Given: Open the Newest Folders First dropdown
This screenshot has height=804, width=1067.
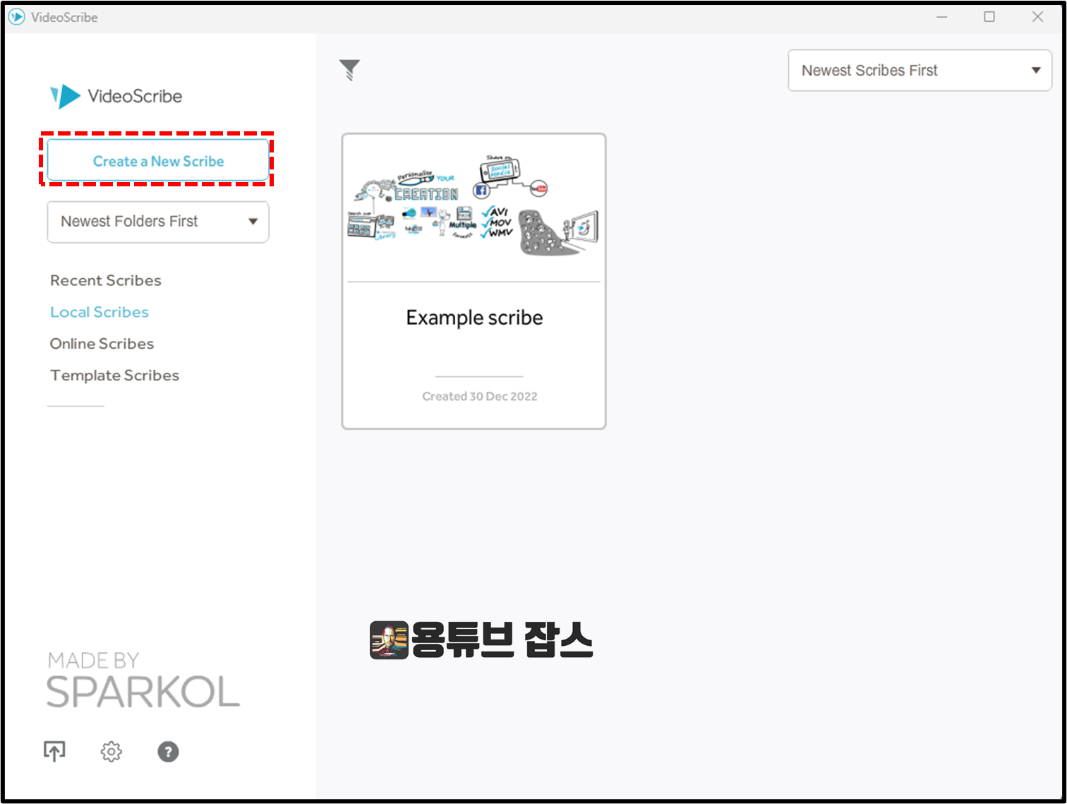Looking at the screenshot, I should 158,222.
